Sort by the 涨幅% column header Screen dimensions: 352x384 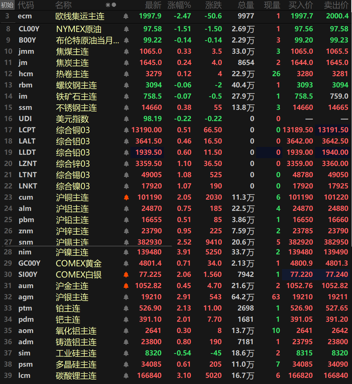coord(179,5)
